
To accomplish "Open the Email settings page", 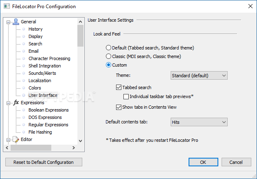I will pyautogui.click(x=33, y=51).
